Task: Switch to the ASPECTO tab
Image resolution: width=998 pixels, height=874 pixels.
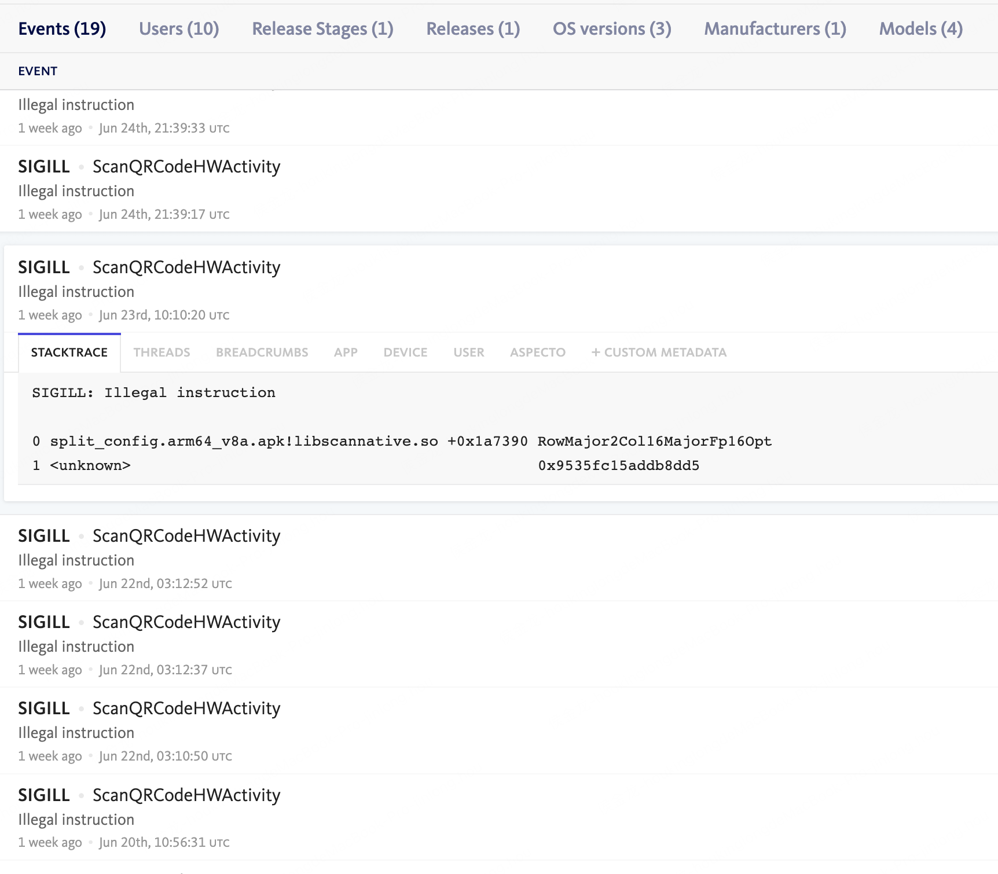Action: pyautogui.click(x=538, y=352)
